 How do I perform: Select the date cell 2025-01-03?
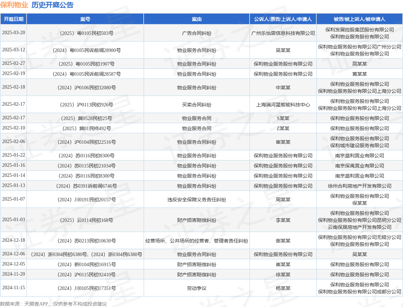14,219
